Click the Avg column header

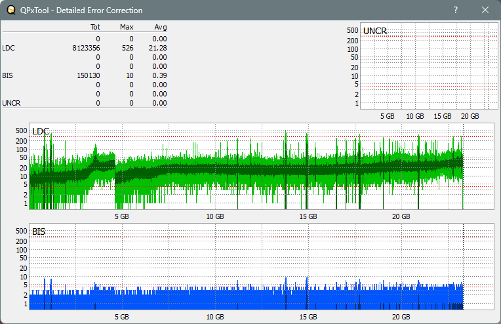(x=160, y=28)
